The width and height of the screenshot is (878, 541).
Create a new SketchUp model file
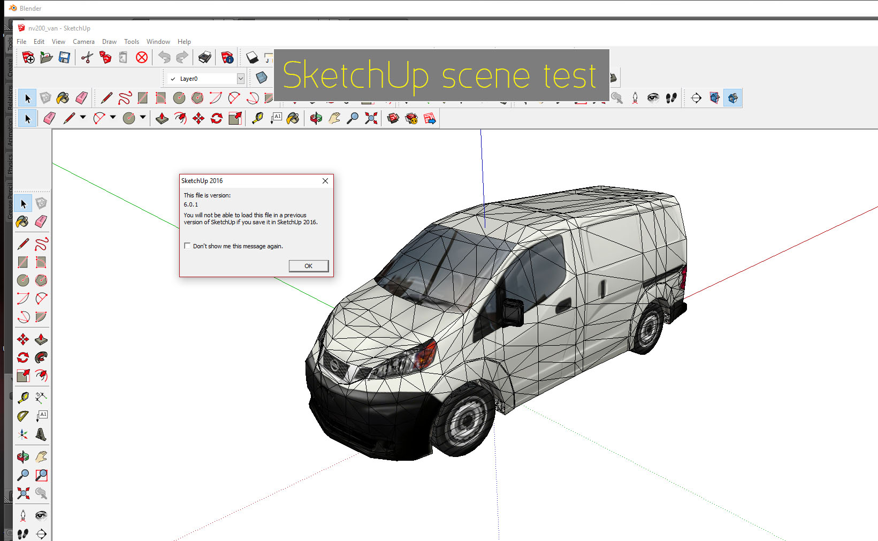(28, 57)
